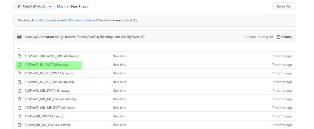314x129 pixels.
Task: Click '7 months ago' for 10SProBLTUBLEncMC_DW7.4.6.hex.zip
Action: (x=282, y=56)
